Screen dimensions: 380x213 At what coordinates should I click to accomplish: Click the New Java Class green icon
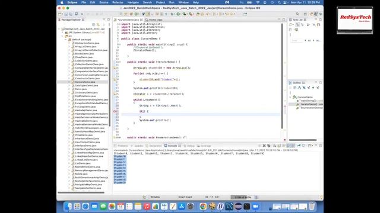(x=136, y=14)
